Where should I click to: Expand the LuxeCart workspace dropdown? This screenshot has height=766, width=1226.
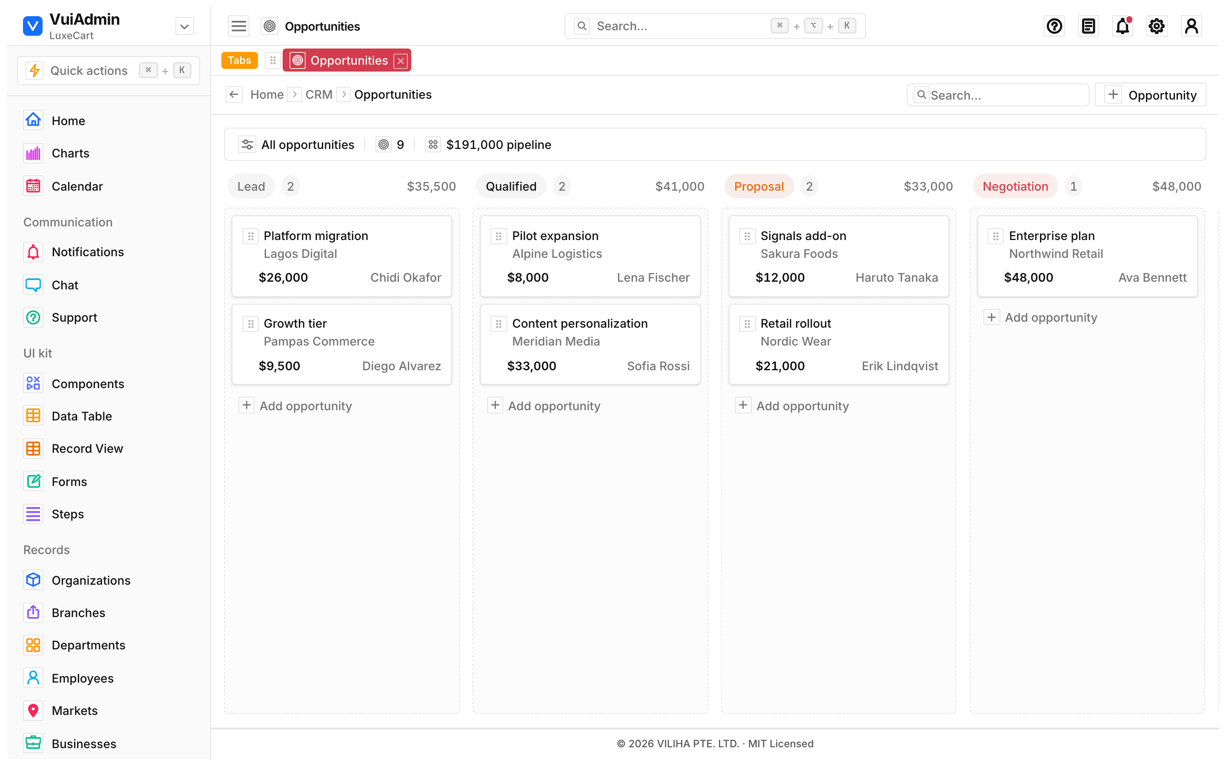click(x=184, y=26)
